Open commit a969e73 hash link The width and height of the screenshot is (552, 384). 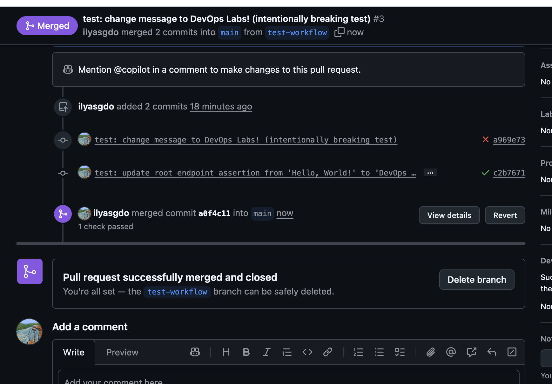pos(509,140)
